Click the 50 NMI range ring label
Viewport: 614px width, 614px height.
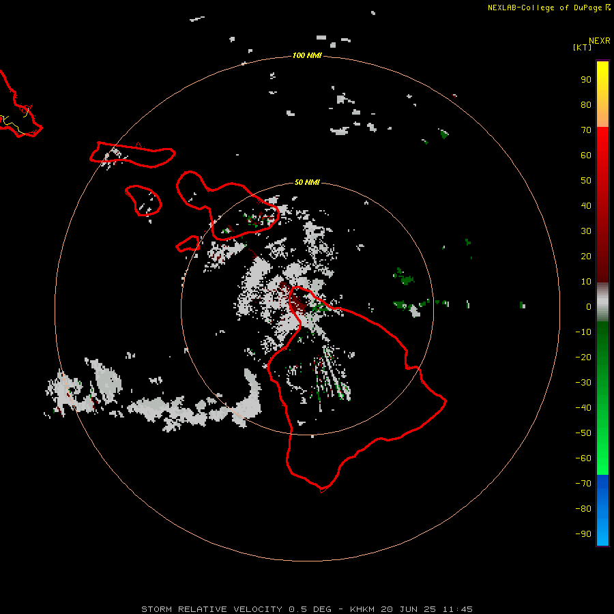click(x=307, y=182)
